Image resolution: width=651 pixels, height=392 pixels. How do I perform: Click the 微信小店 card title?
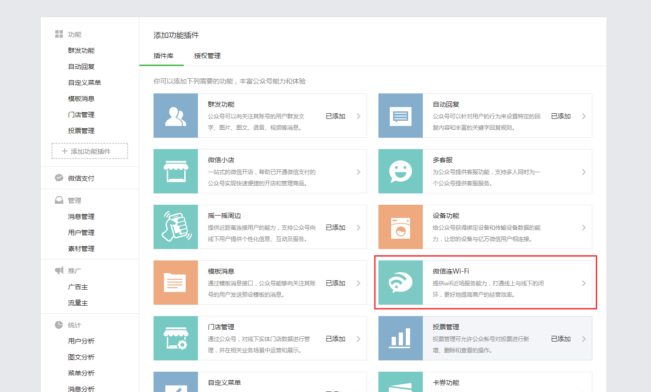221,160
